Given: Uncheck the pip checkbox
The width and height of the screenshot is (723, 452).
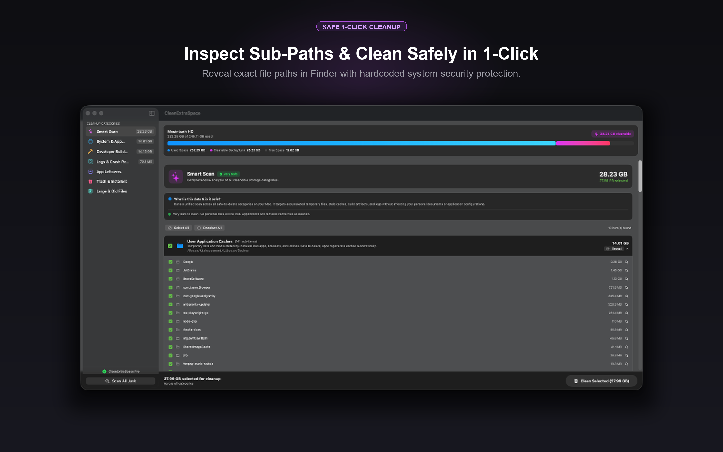Looking at the screenshot, I should (x=171, y=355).
